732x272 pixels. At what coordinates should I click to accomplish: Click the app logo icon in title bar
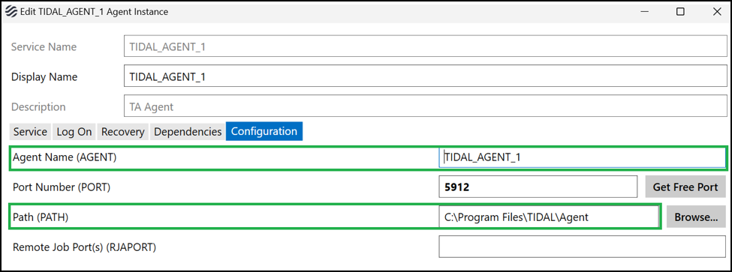click(x=11, y=12)
